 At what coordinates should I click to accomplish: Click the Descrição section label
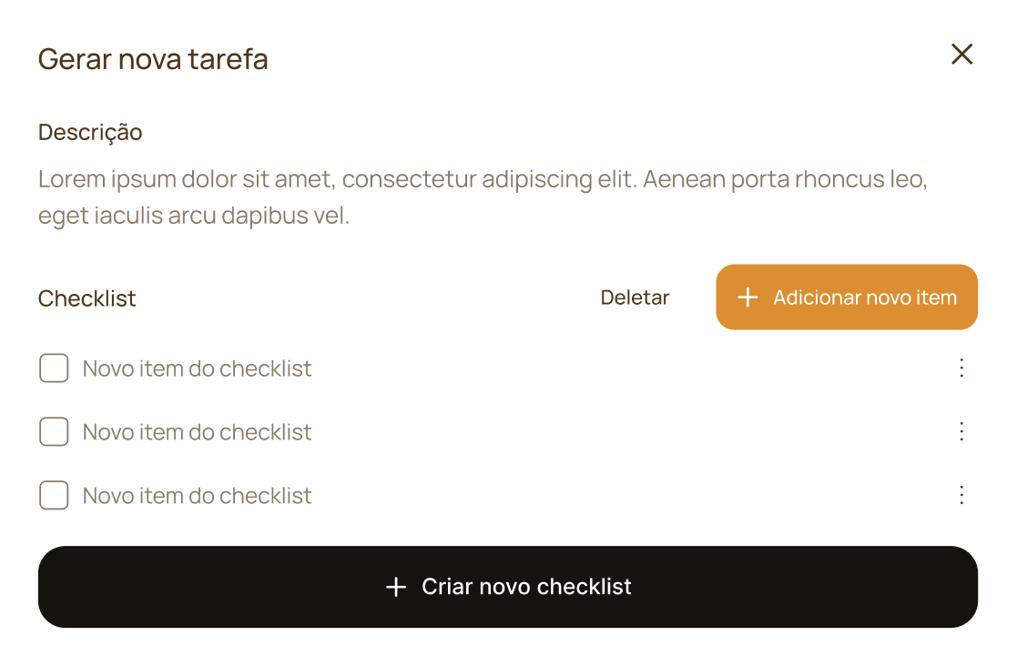90,133
